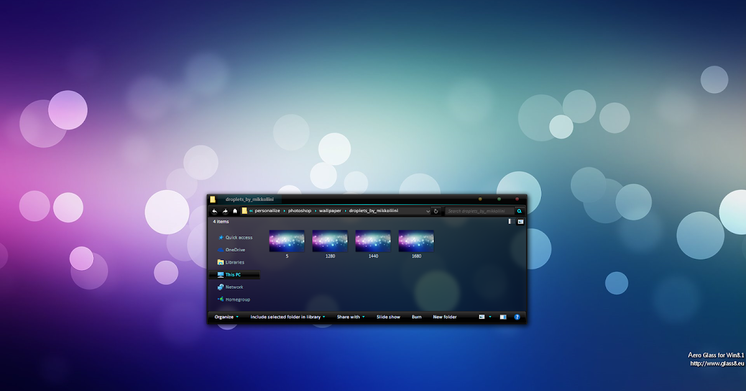Image resolution: width=746 pixels, height=391 pixels.
Task: Click the title bar folder icon
Action: tap(213, 199)
